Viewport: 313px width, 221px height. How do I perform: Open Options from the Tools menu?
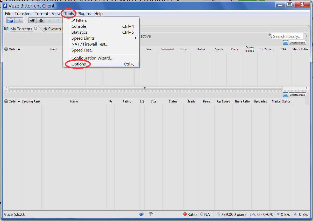pyautogui.click(x=101, y=64)
